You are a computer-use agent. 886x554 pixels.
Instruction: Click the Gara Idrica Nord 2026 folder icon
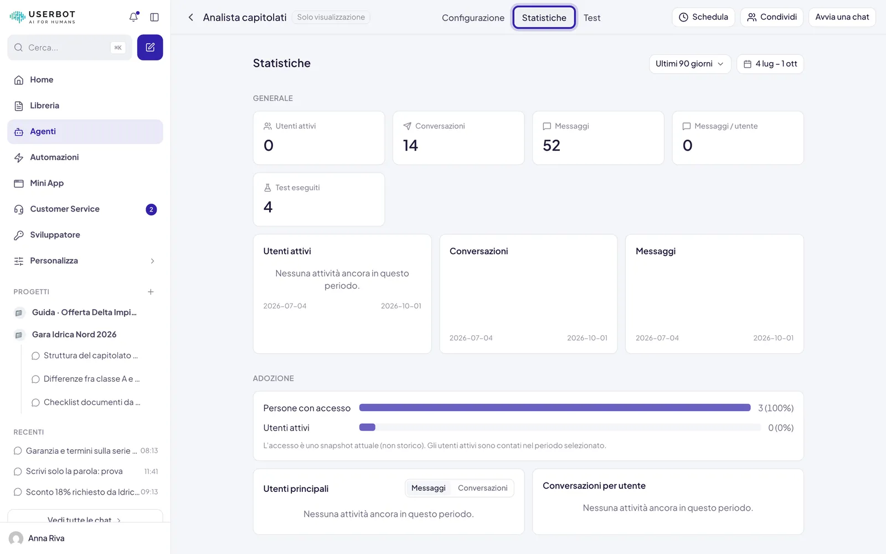(19, 335)
